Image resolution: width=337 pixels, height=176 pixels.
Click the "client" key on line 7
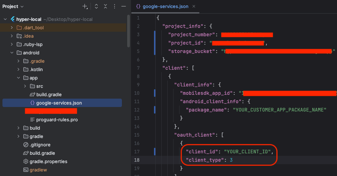pyautogui.click(x=174, y=68)
